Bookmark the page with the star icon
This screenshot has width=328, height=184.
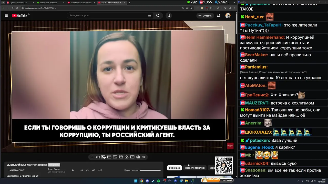[191, 8]
